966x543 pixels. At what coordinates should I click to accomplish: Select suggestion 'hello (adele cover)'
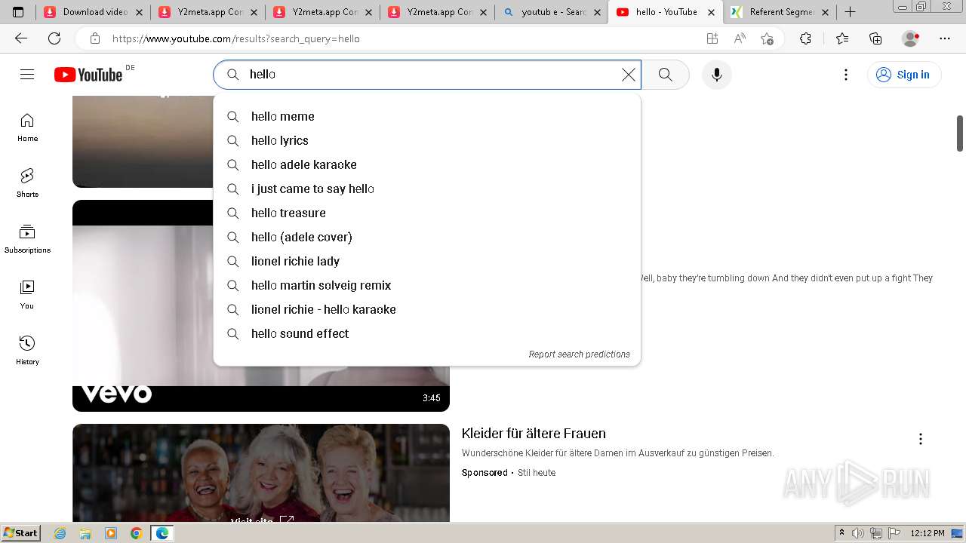427,237
